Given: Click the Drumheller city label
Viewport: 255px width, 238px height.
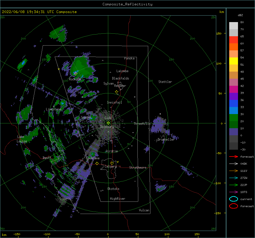Looking at the screenshot, I should pyautogui.click(x=166, y=140).
